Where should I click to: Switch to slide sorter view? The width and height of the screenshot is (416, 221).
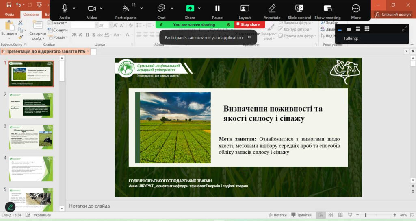[x=330, y=215]
